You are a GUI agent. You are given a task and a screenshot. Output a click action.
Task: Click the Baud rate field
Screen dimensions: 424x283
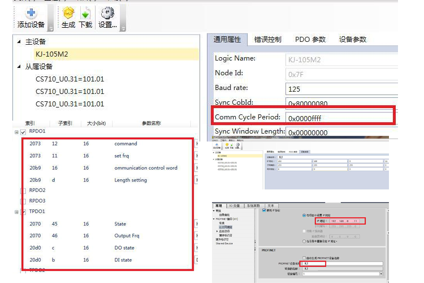pyautogui.click(x=339, y=89)
